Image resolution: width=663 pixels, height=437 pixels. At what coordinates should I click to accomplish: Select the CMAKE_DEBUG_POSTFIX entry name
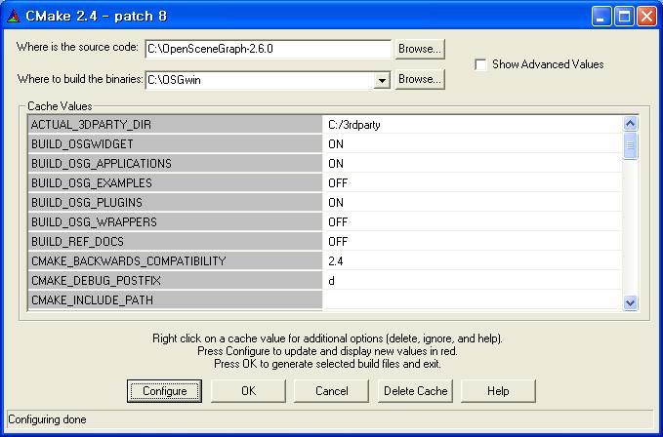click(x=175, y=280)
